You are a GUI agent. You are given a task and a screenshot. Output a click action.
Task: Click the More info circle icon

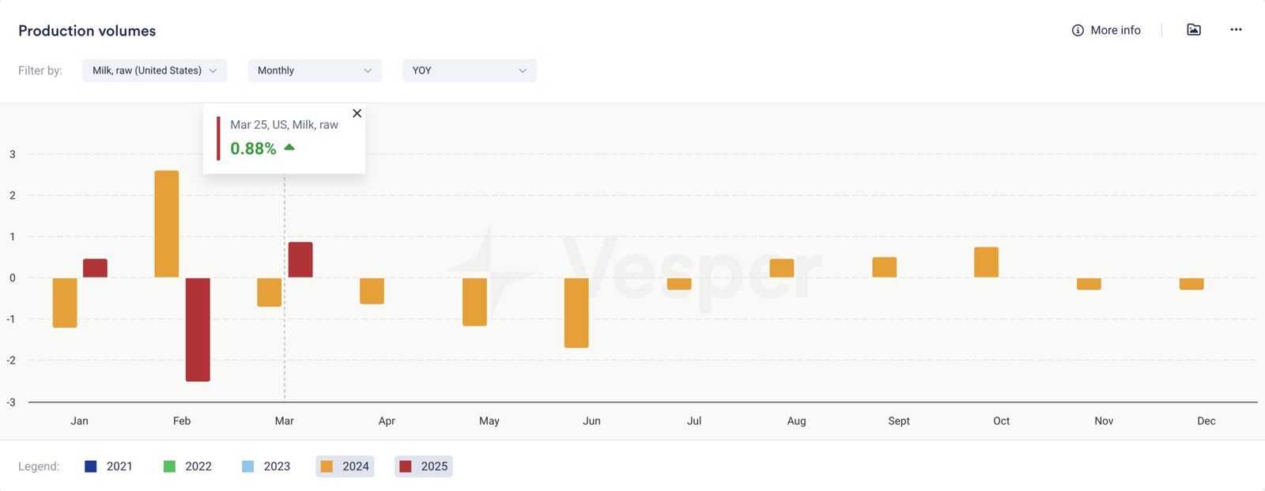1078,30
